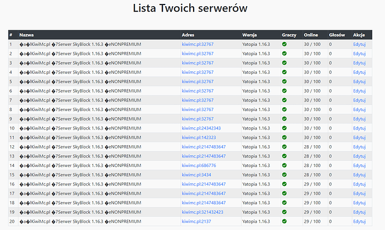This screenshot has height=230, width=385.
Task: Open the kiwimc.pl:3434 server address
Action: pyautogui.click(x=195, y=175)
